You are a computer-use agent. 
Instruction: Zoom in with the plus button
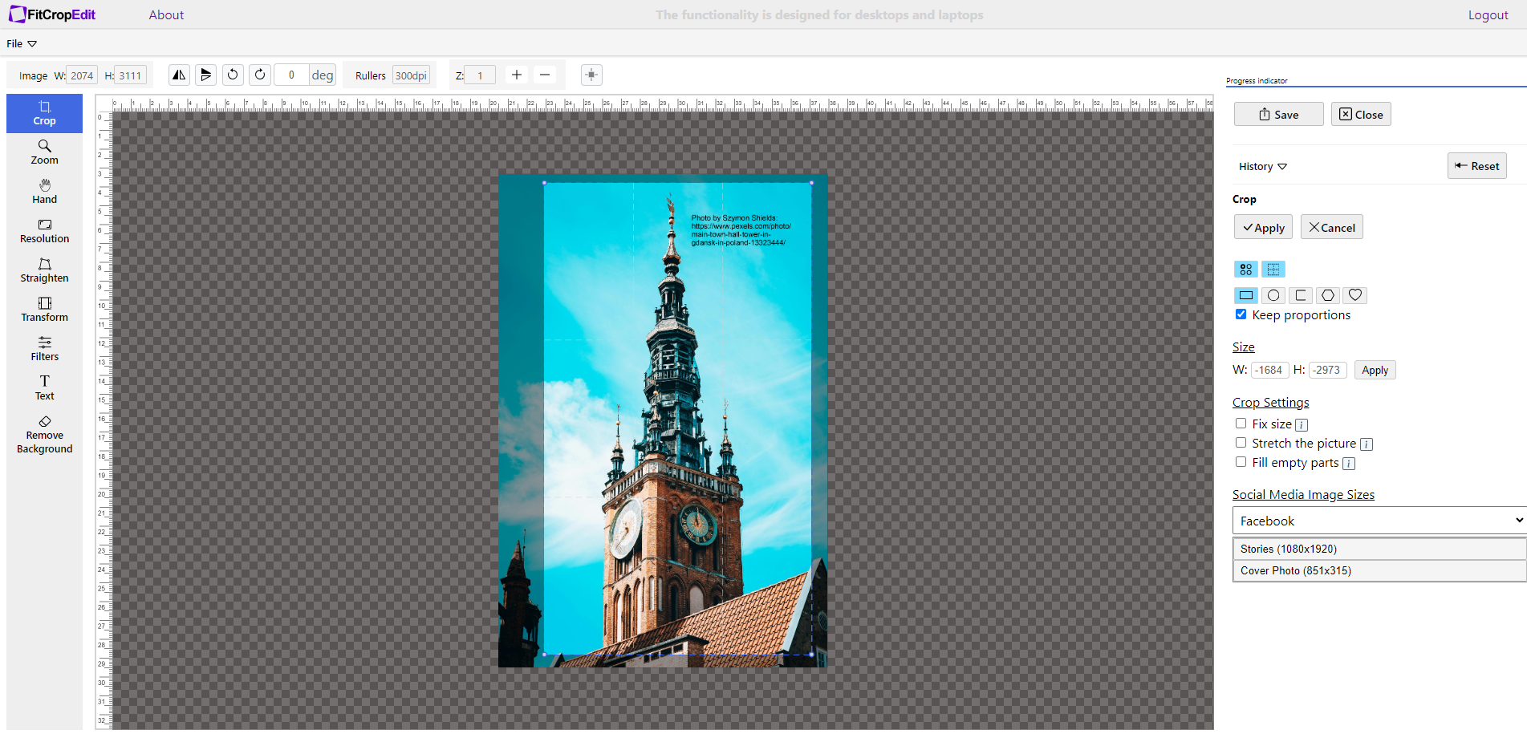pos(517,75)
